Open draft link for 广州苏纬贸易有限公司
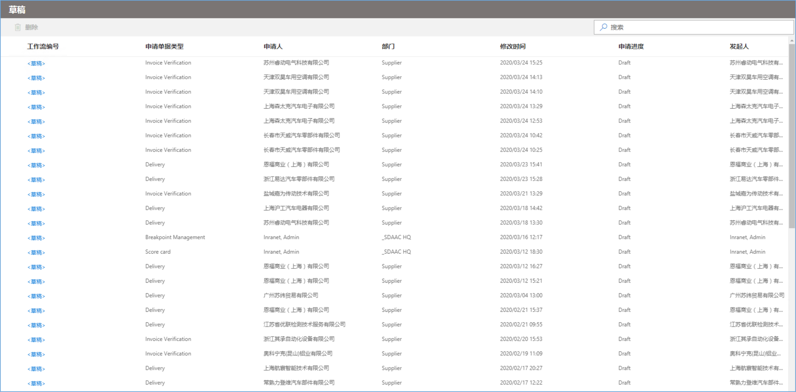The image size is (796, 392). (x=36, y=296)
